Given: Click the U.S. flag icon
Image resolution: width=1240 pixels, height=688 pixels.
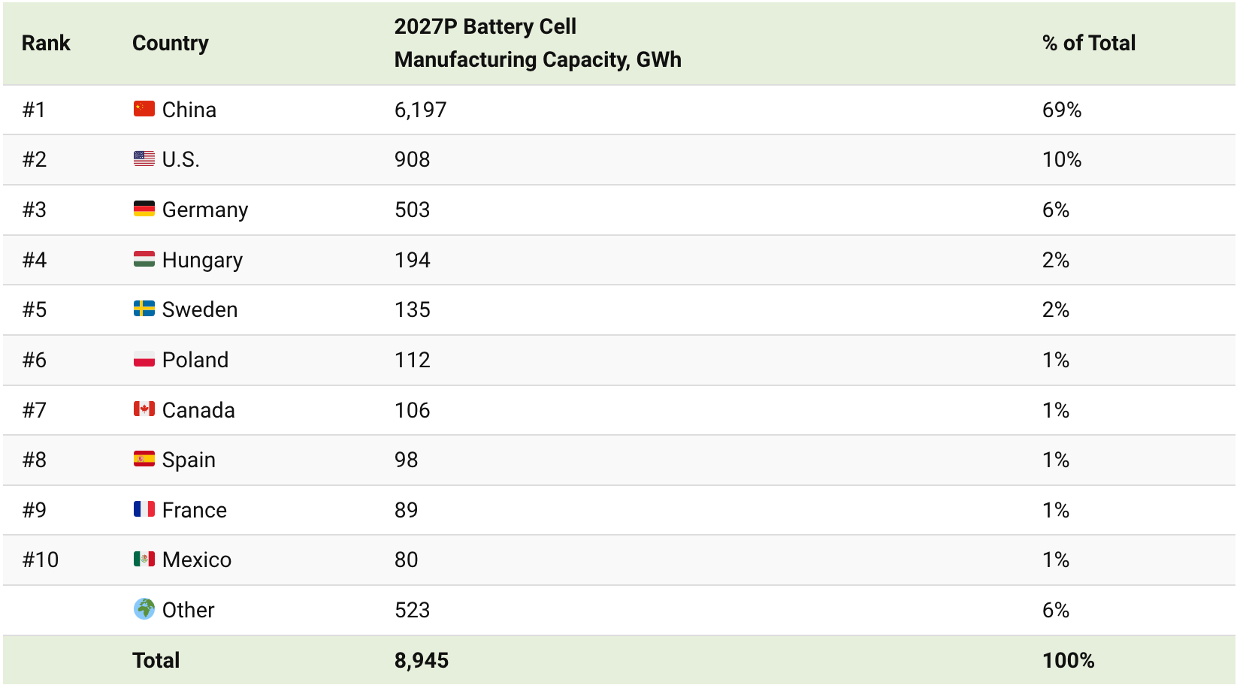Looking at the screenshot, I should 144,159.
